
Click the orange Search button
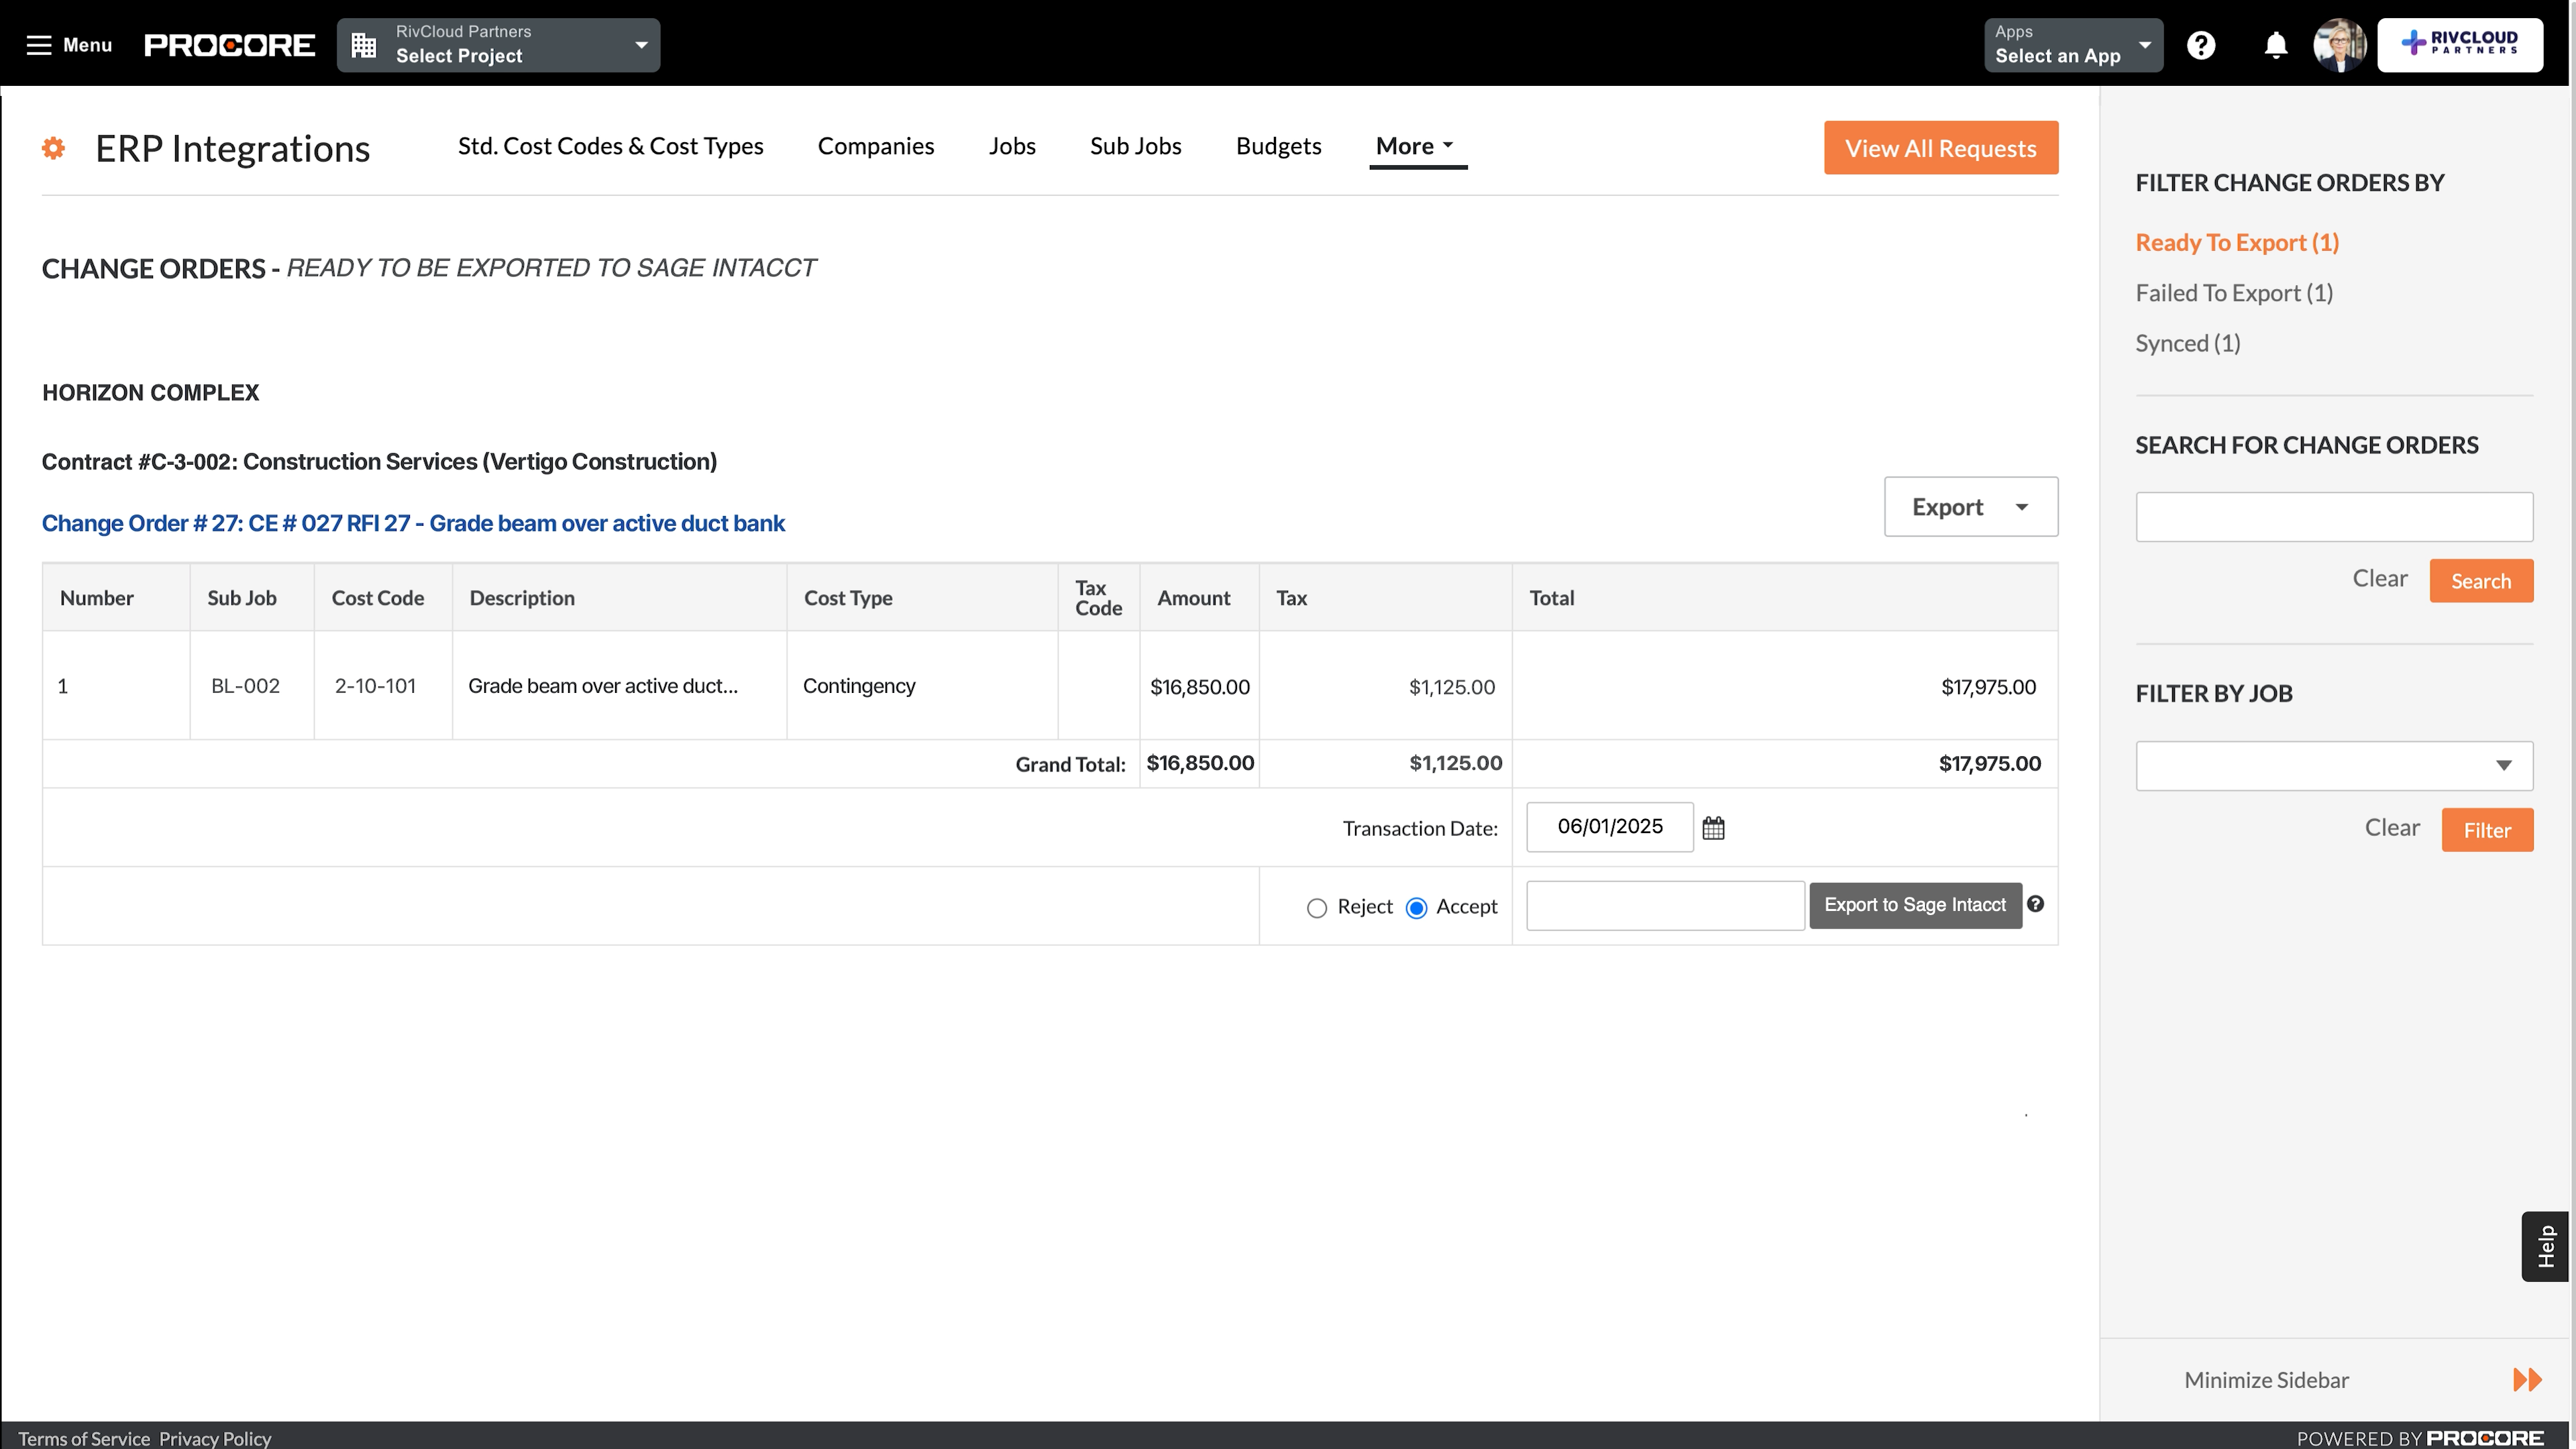click(2481, 581)
